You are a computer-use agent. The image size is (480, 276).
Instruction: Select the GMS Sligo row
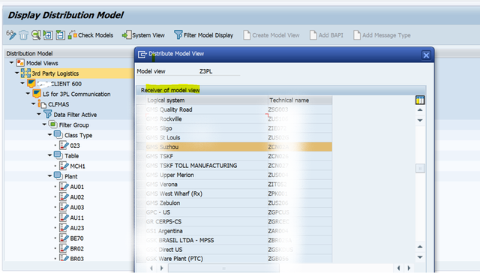234,128
